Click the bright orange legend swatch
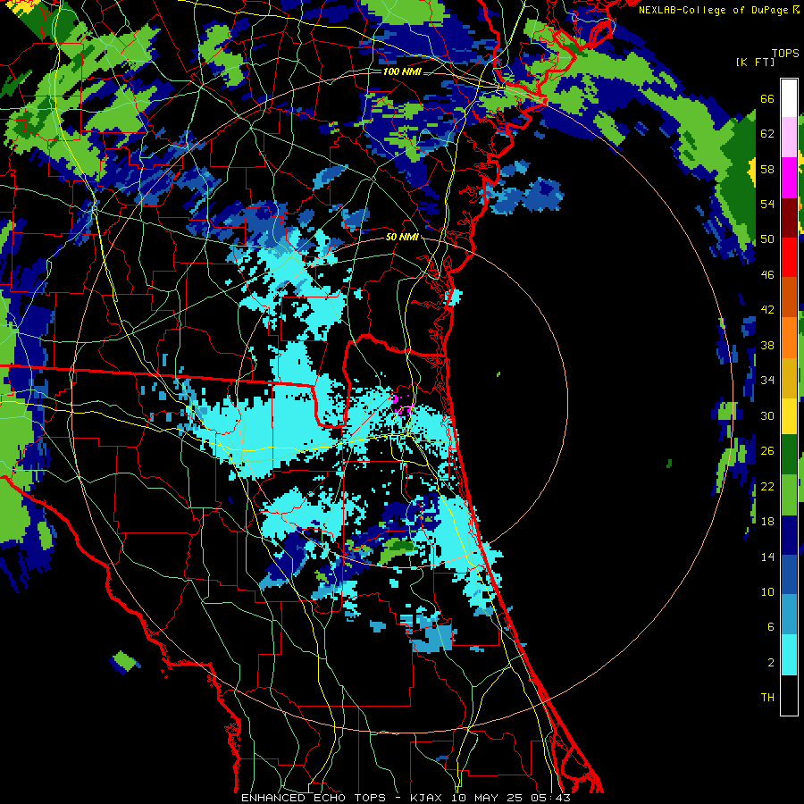 pos(789,338)
